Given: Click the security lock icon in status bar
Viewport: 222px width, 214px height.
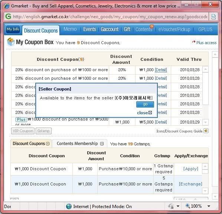Looking at the screenshot, I should tap(171, 206).
